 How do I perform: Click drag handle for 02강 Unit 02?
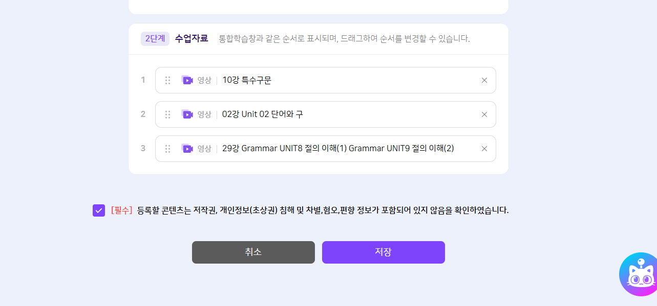(167, 114)
